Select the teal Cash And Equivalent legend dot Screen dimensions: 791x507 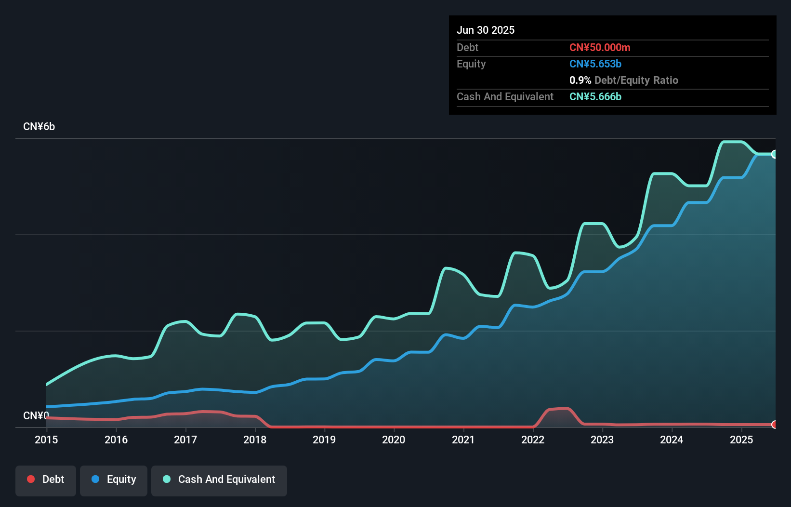(x=166, y=479)
